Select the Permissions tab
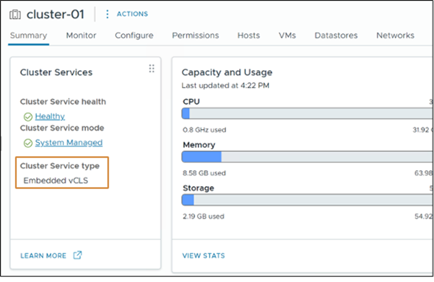The image size is (434, 282). [x=195, y=36]
